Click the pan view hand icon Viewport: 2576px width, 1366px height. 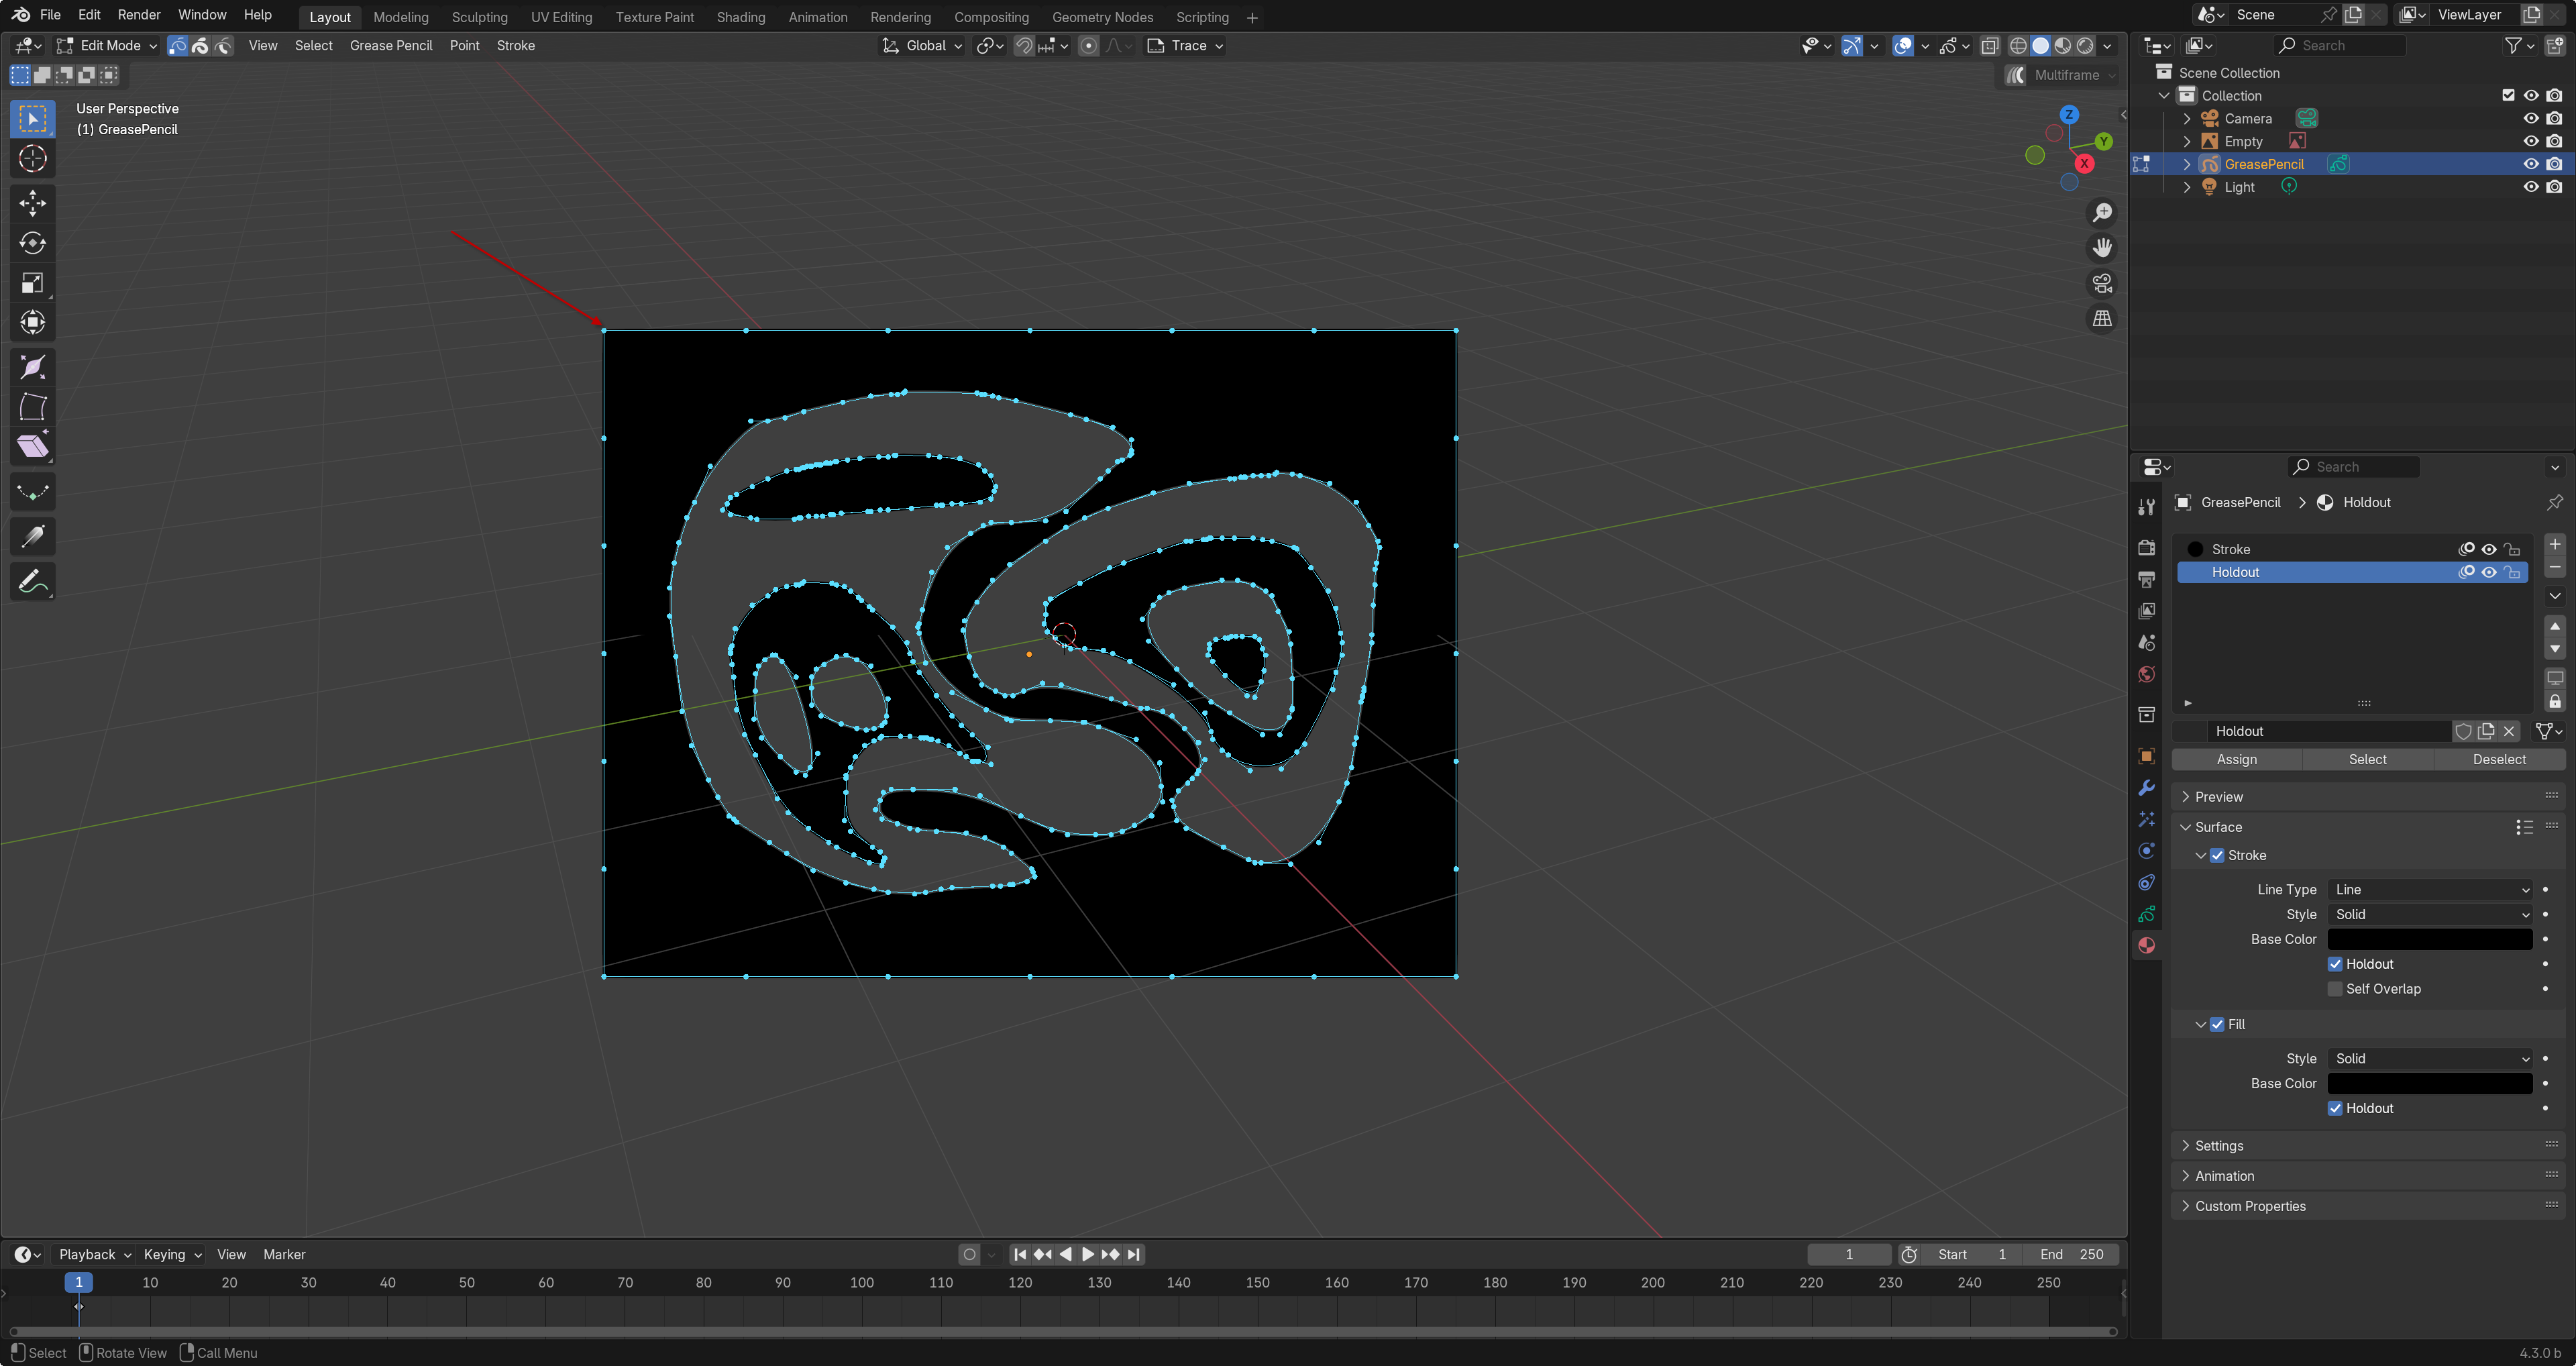(x=2102, y=248)
